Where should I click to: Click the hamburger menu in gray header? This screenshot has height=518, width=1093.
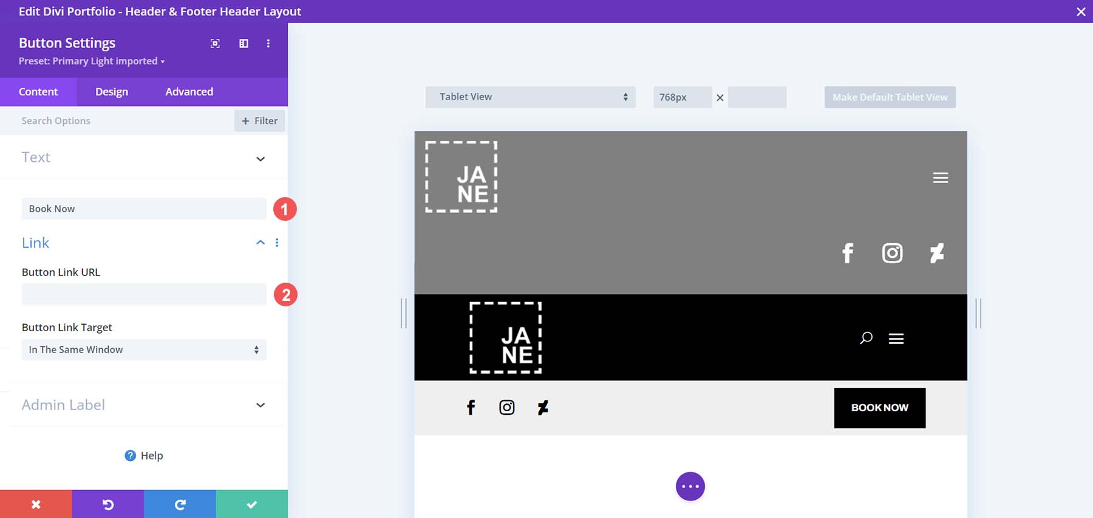pos(940,178)
